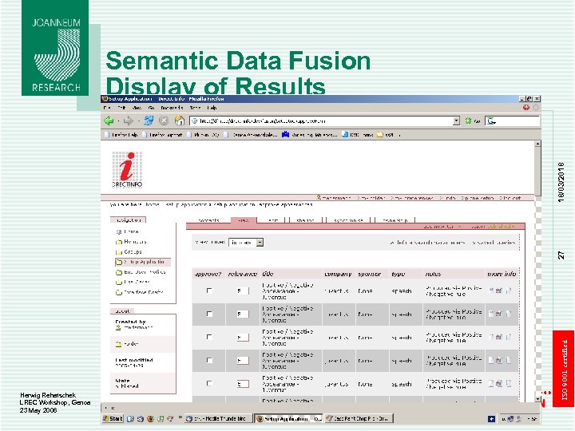
Task: Expand the address bar history dropdown
Action: (x=456, y=121)
